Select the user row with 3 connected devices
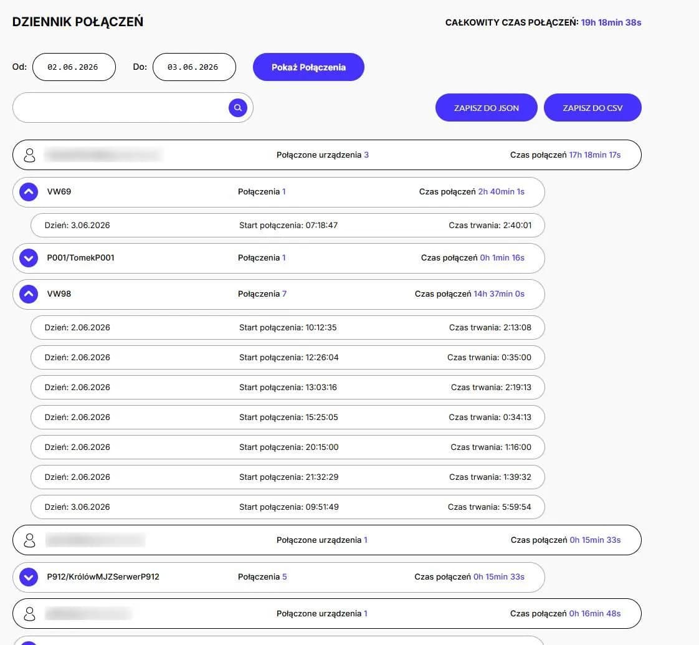Image resolution: width=699 pixels, height=645 pixels. [327, 155]
